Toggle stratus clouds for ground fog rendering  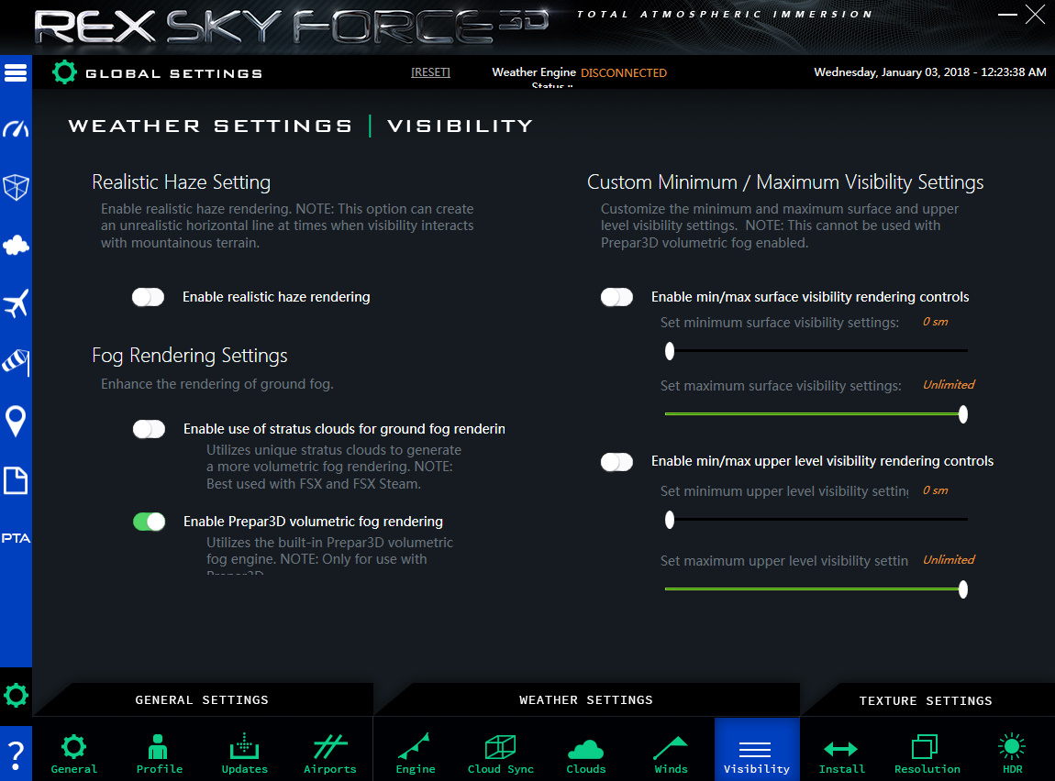pos(149,429)
